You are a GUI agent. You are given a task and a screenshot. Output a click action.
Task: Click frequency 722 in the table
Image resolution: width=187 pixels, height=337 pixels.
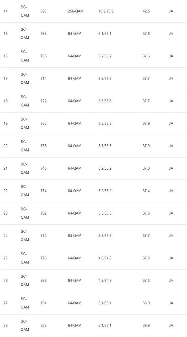(x=44, y=101)
